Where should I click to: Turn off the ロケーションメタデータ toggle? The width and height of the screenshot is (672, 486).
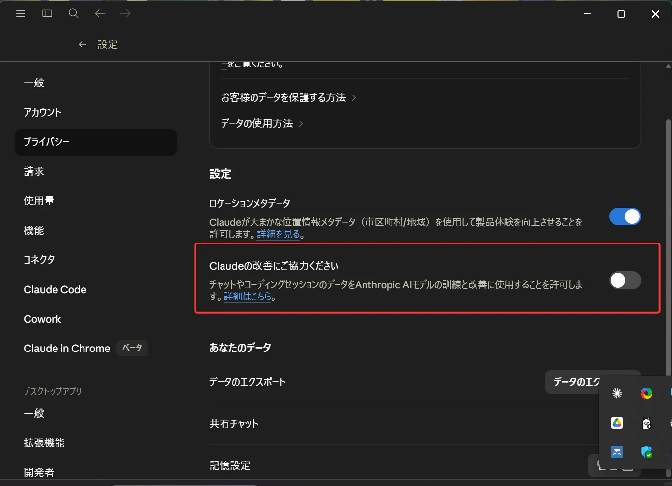click(x=625, y=216)
